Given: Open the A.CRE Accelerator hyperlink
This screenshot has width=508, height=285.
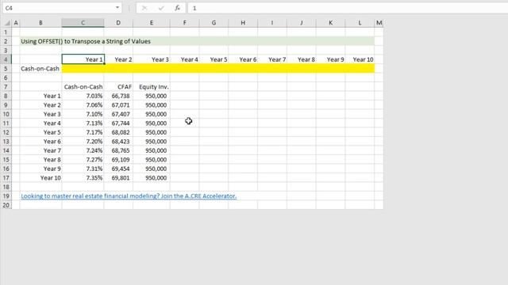Looking at the screenshot, I should (129, 196).
